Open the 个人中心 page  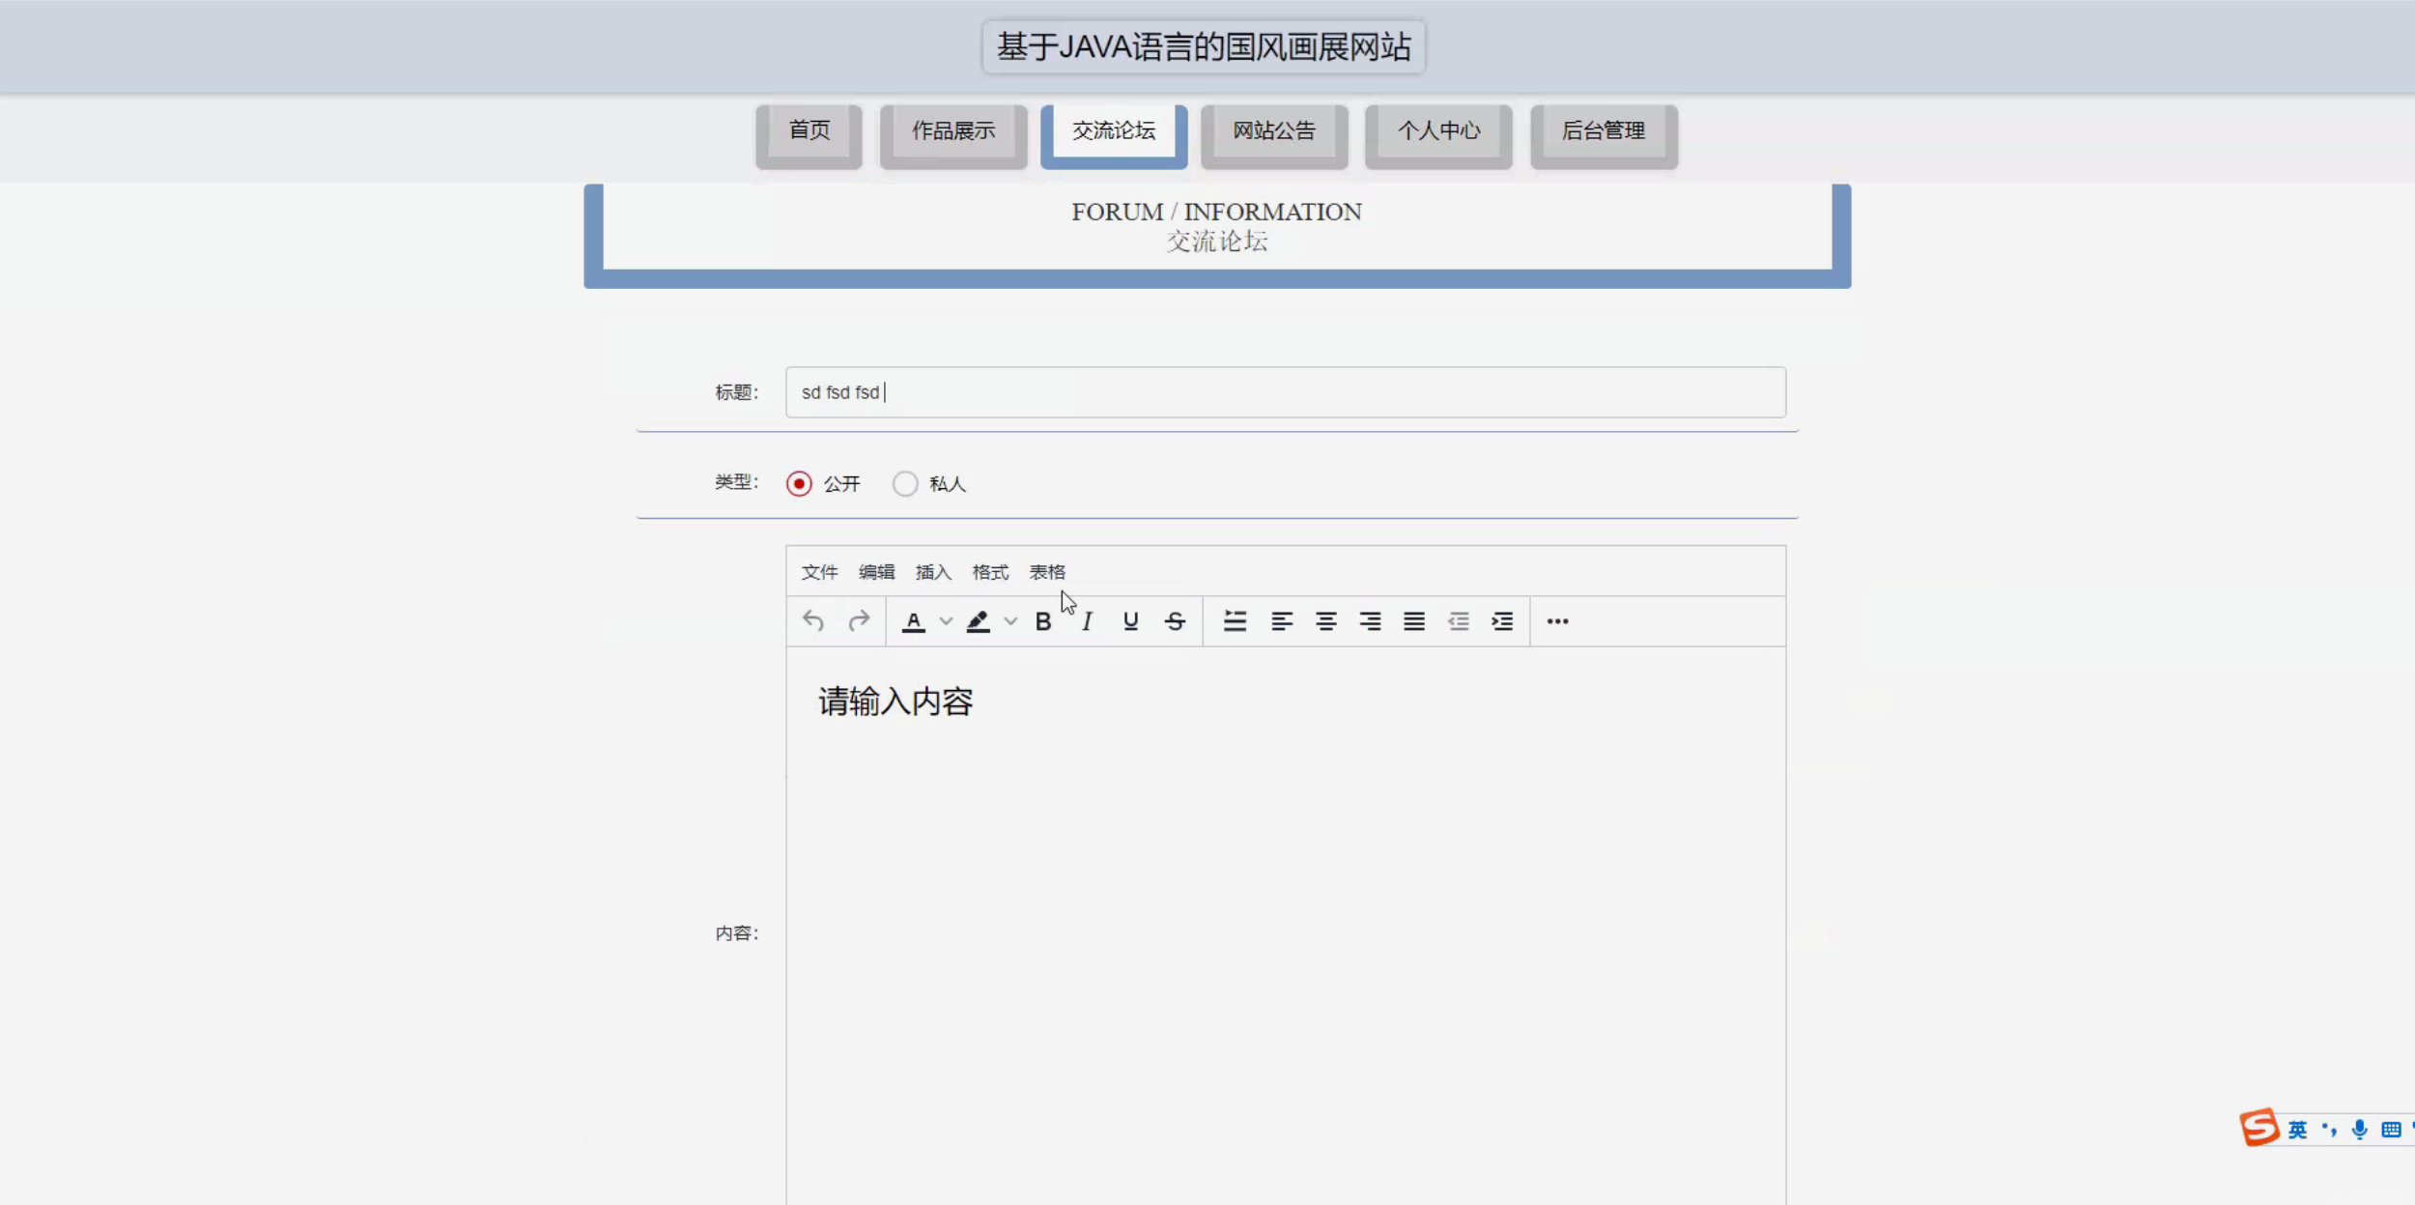(x=1438, y=131)
